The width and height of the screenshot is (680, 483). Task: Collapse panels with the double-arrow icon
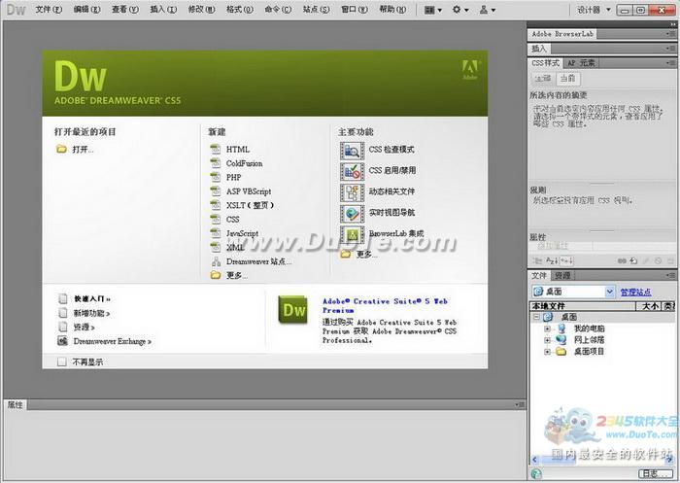672,24
